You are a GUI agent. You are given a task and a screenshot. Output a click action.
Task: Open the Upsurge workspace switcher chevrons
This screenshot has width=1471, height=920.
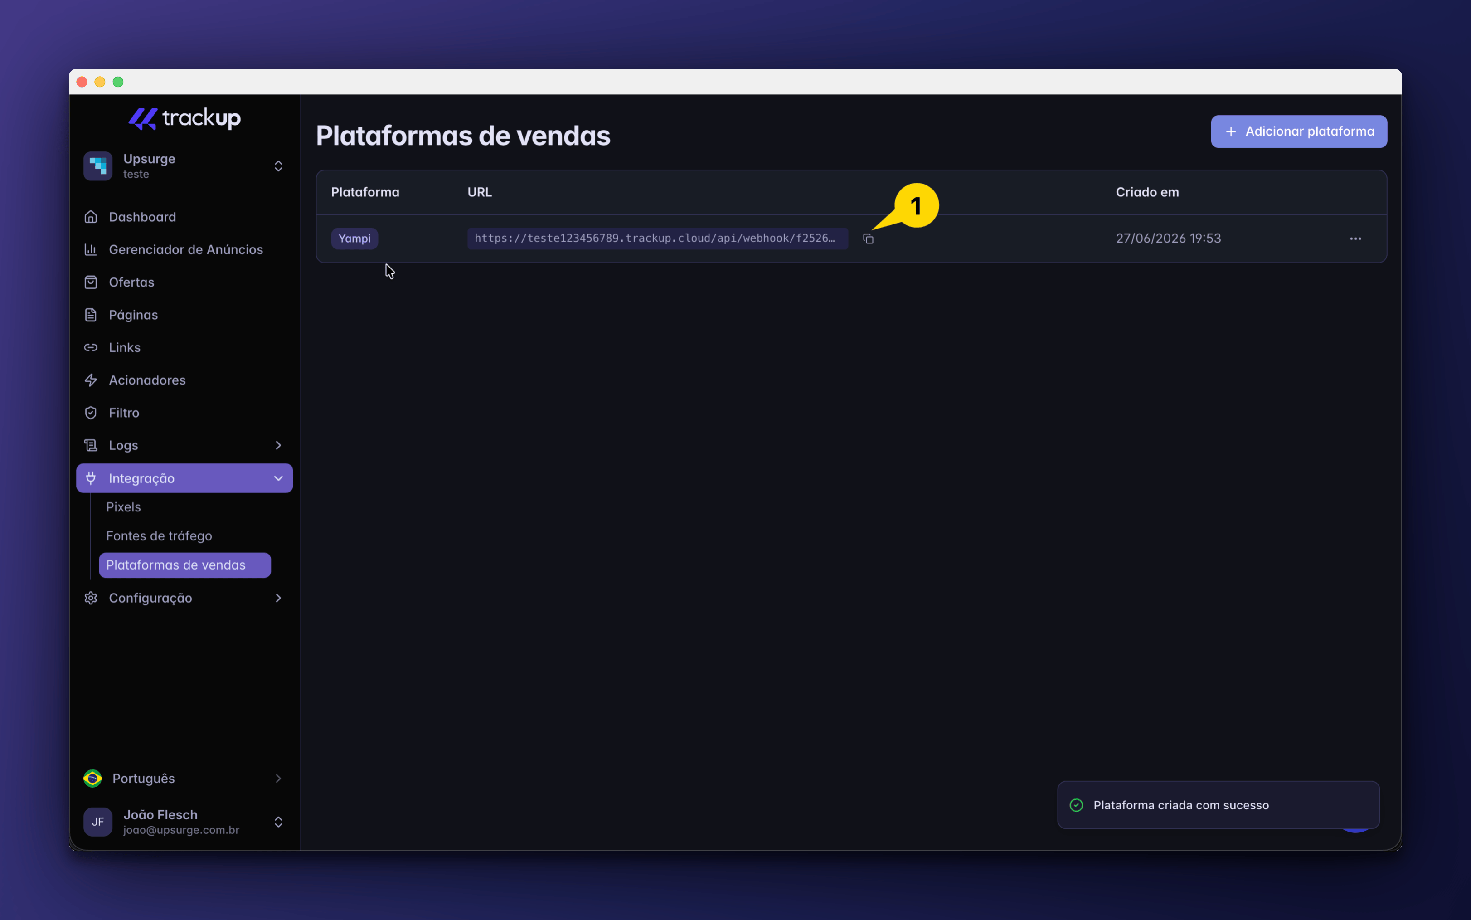click(x=278, y=166)
